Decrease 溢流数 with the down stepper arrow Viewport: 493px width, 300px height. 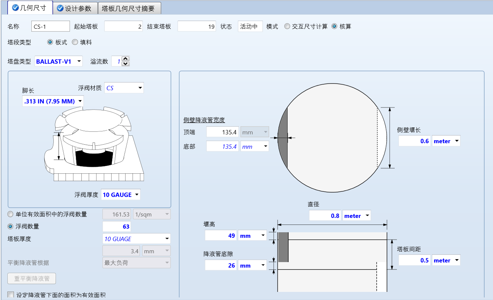click(x=125, y=64)
